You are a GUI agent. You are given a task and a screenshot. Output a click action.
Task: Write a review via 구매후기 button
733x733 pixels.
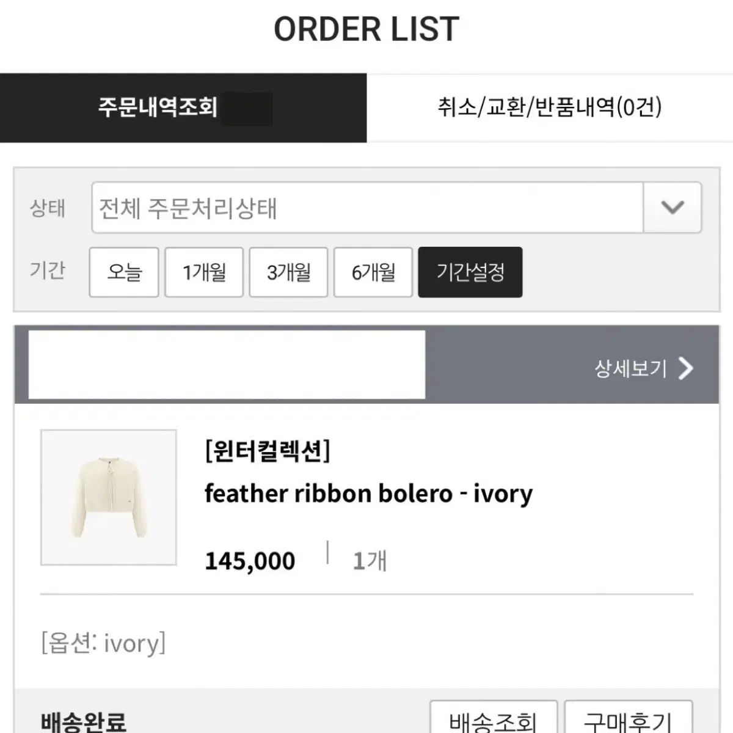pos(629,719)
